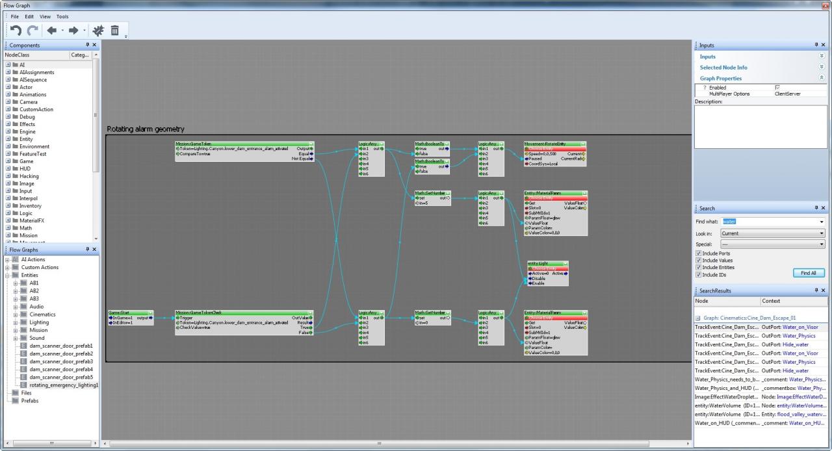832x451 pixels.
Task: Close the Inputs panel
Action: pos(824,45)
